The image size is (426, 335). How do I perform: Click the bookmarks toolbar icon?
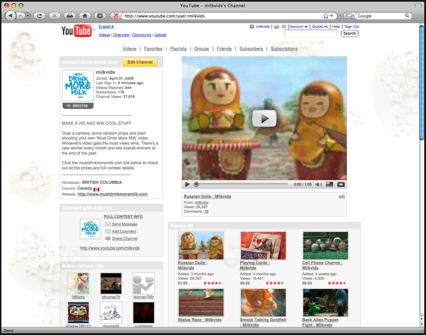(100, 16)
